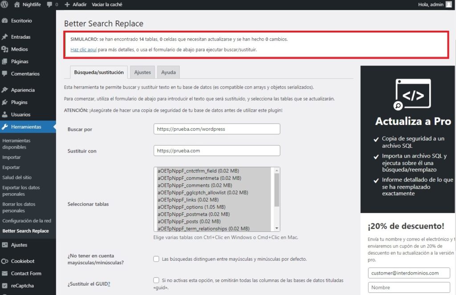Switch to the Ajustes tab

142,73
